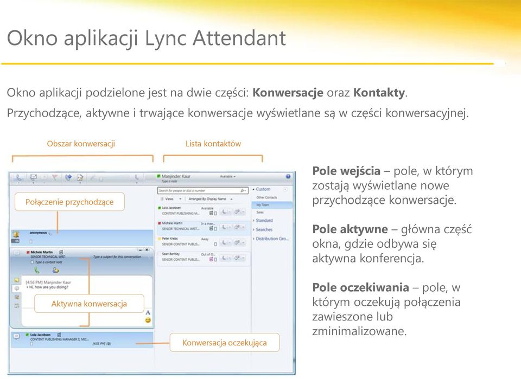
Task: Click the search magnifier icon in search box
Action: (x=243, y=190)
